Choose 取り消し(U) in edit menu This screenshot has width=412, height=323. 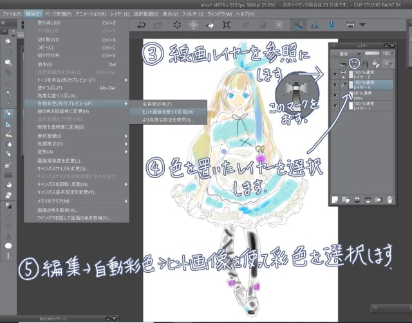pyautogui.click(x=77, y=23)
